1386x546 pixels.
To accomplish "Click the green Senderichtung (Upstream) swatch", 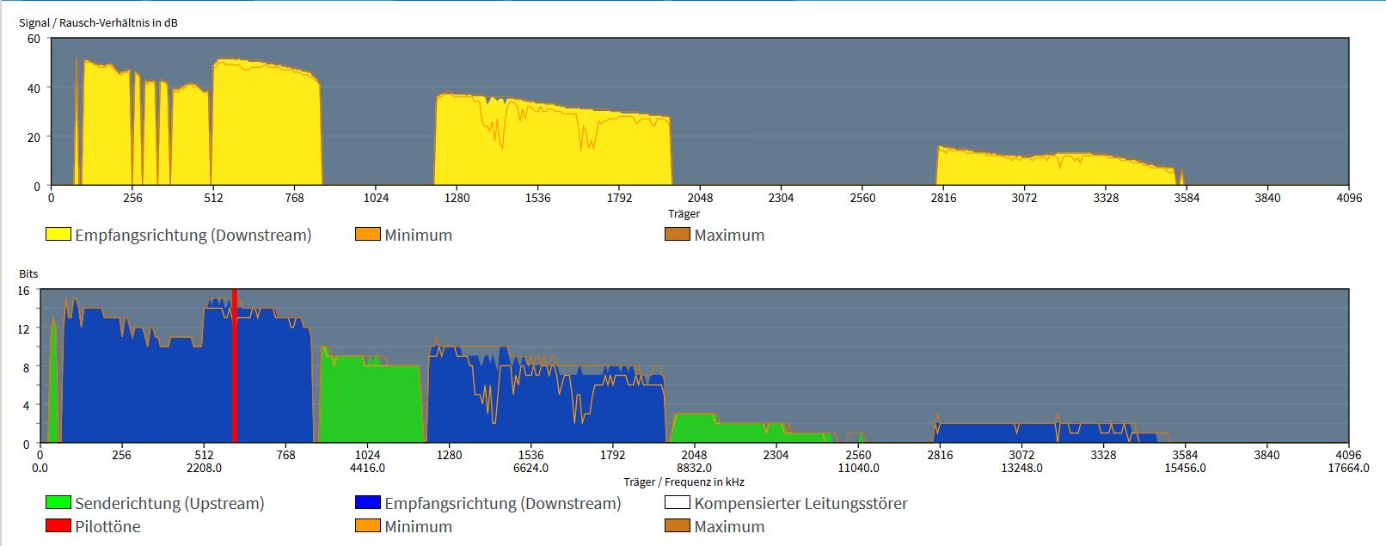I will [58, 502].
